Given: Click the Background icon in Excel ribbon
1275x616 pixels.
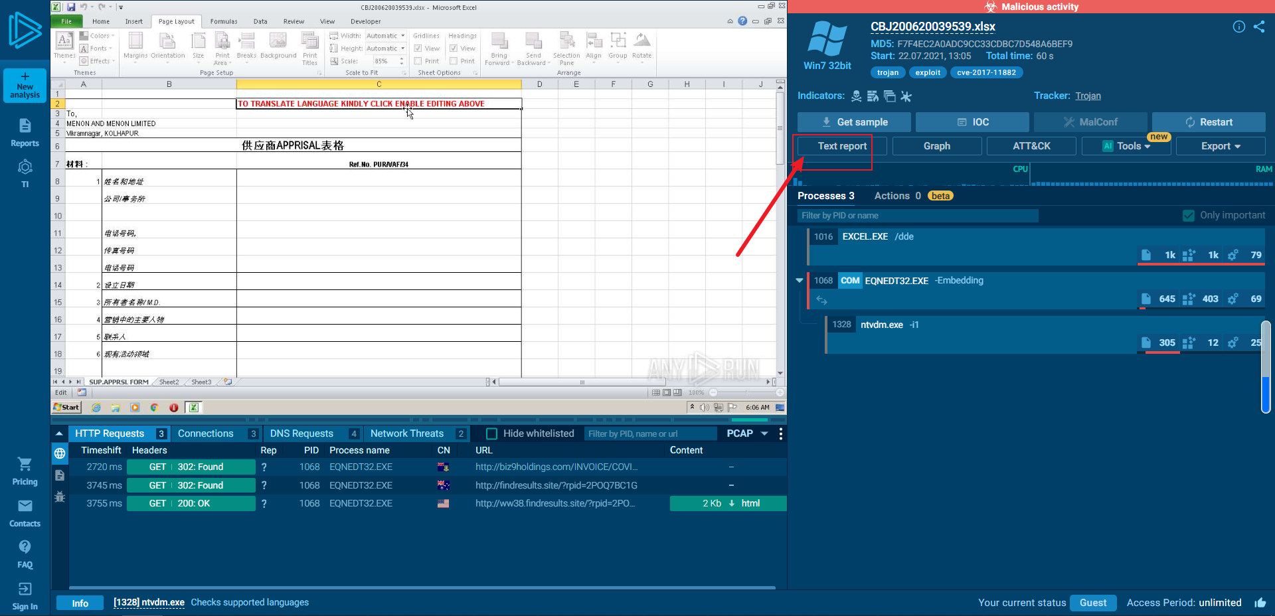Looking at the screenshot, I should pyautogui.click(x=278, y=46).
